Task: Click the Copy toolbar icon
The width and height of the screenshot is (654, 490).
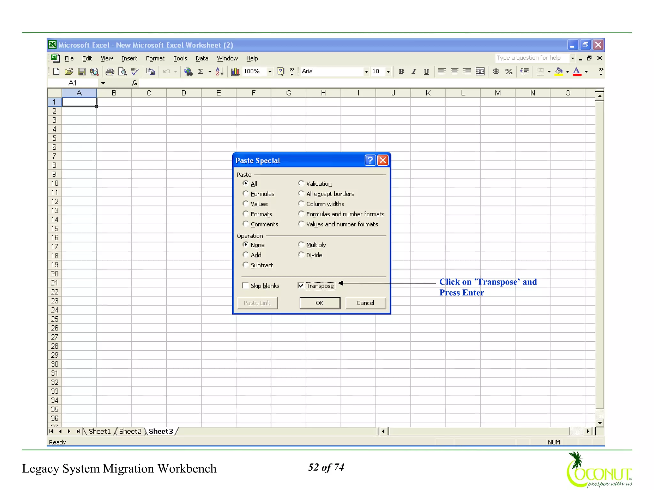Action: [150, 71]
